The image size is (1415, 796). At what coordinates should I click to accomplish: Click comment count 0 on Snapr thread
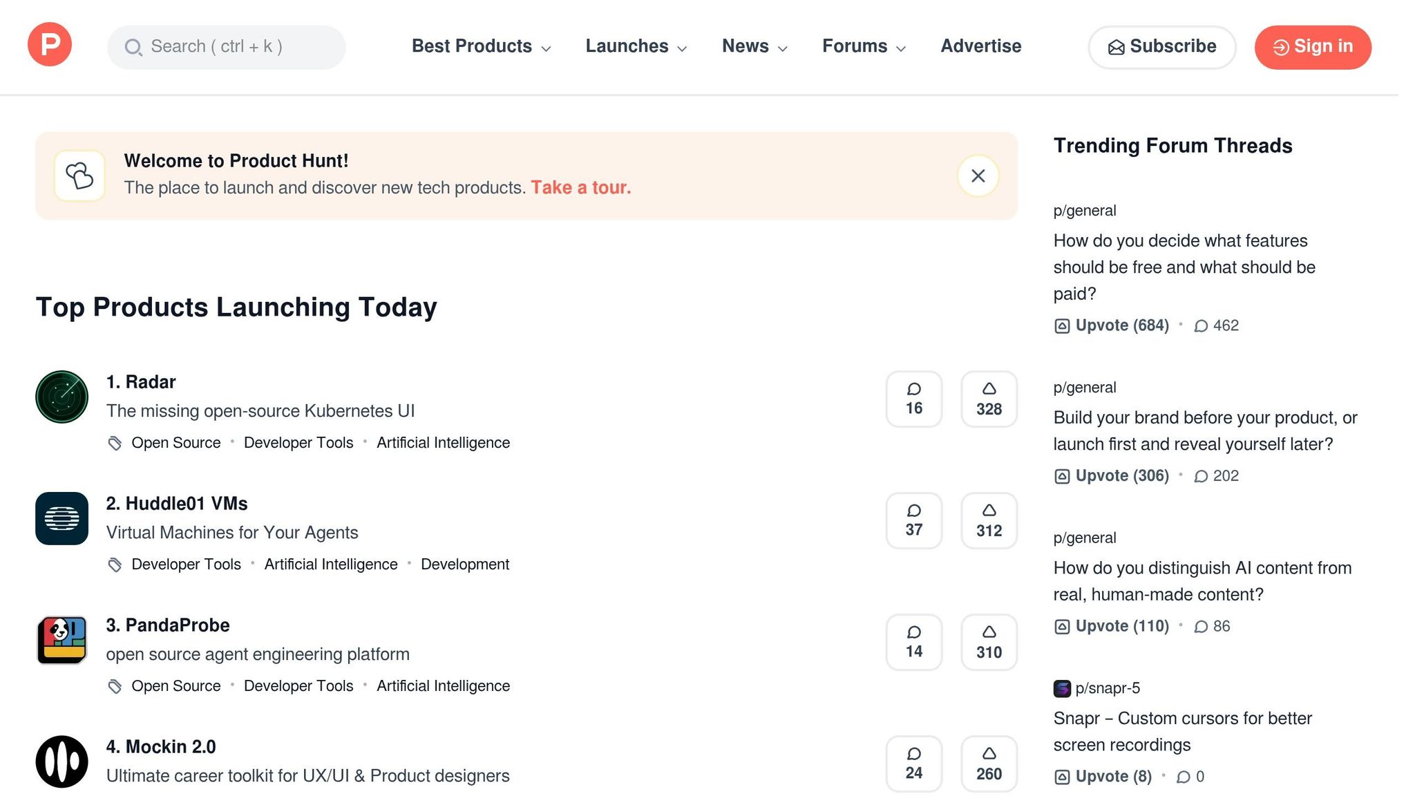[x=1190, y=777]
